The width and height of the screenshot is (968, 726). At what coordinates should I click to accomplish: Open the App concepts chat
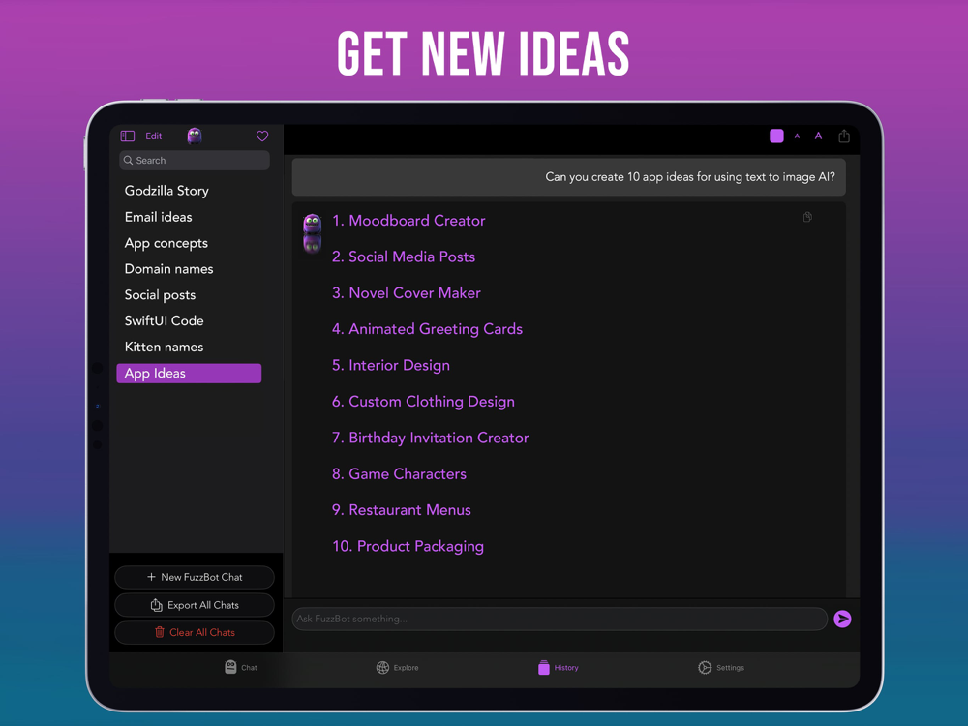tap(166, 243)
